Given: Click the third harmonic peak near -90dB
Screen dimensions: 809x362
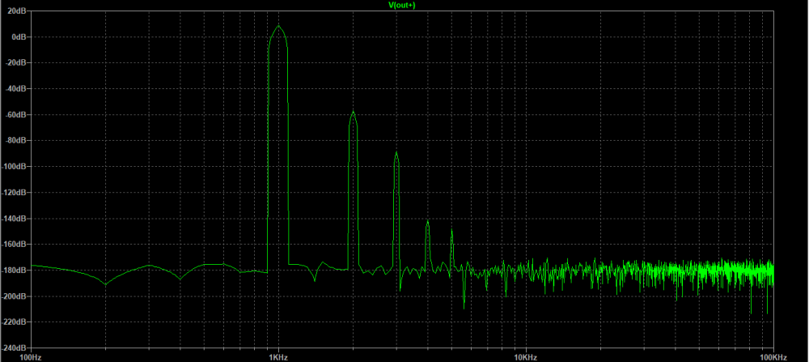Looking at the screenshot, I should click(x=396, y=153).
